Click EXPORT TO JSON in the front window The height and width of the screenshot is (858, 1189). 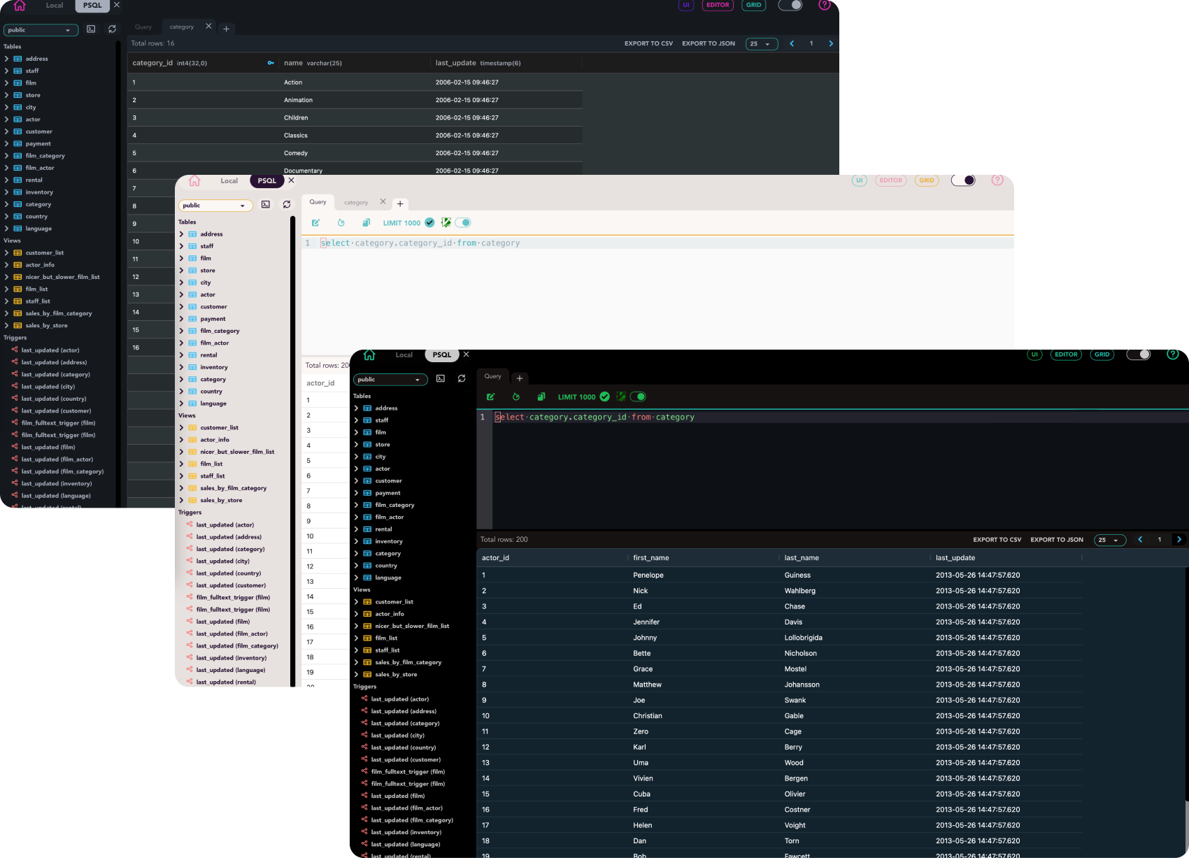click(1057, 540)
